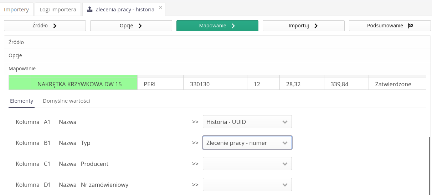Open the Kolumna C1 Producent mapping dropdown
432x195 pixels.
click(x=247, y=164)
